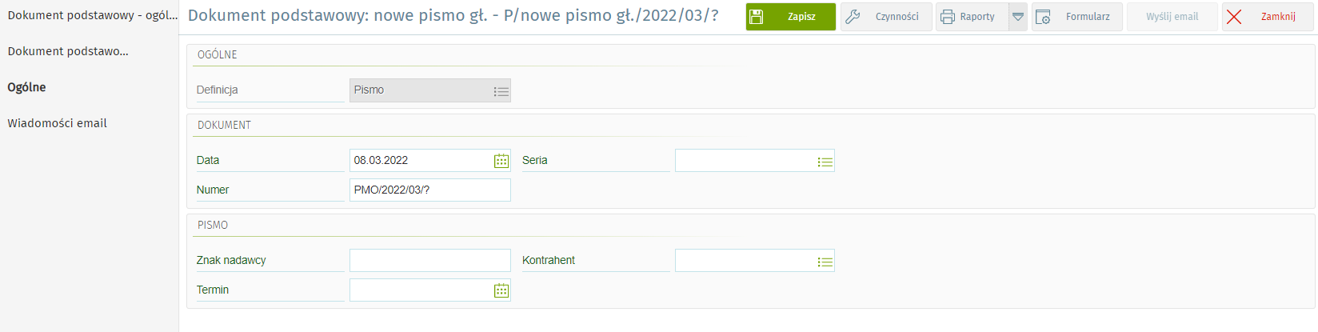Open the Seria selection list
This screenshot has height=332, width=1318.
pos(825,162)
